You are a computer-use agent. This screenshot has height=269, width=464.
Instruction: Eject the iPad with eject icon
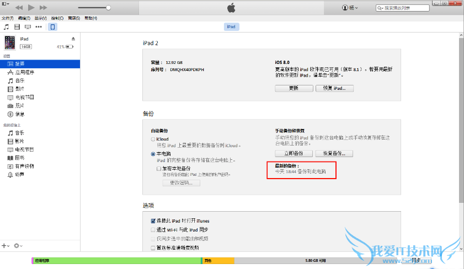(x=73, y=39)
